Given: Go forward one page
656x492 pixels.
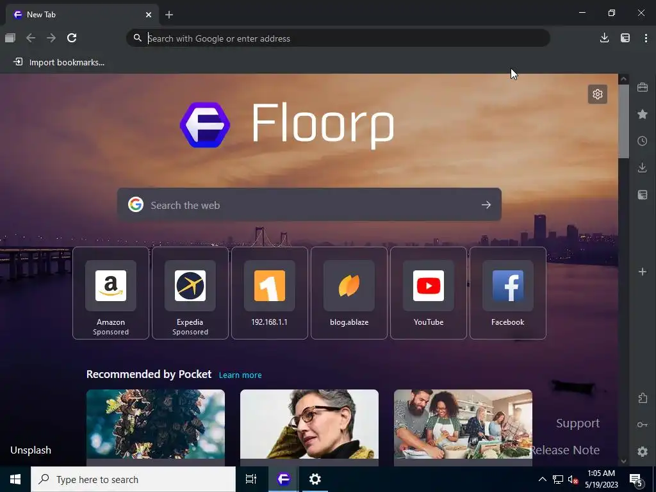Looking at the screenshot, I should click(x=51, y=38).
